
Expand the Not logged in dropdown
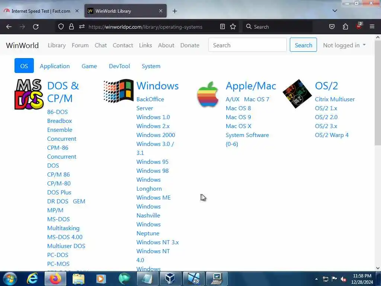tap(344, 45)
